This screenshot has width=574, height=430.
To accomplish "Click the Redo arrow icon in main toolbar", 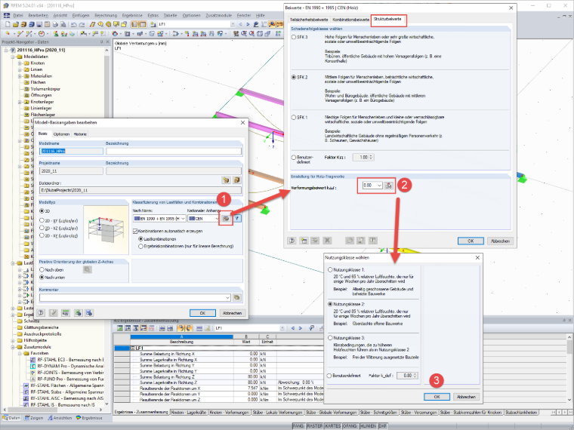I will coord(82,24).
